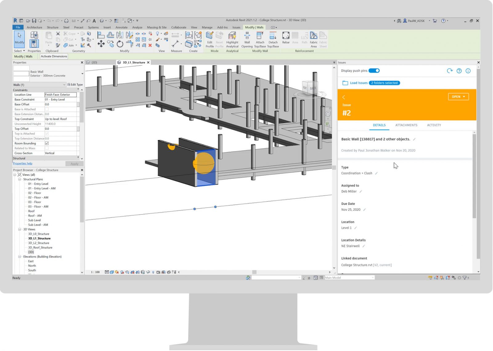Open the Collaborate ribbon tab
The width and height of the screenshot is (493, 351).
(x=178, y=27)
